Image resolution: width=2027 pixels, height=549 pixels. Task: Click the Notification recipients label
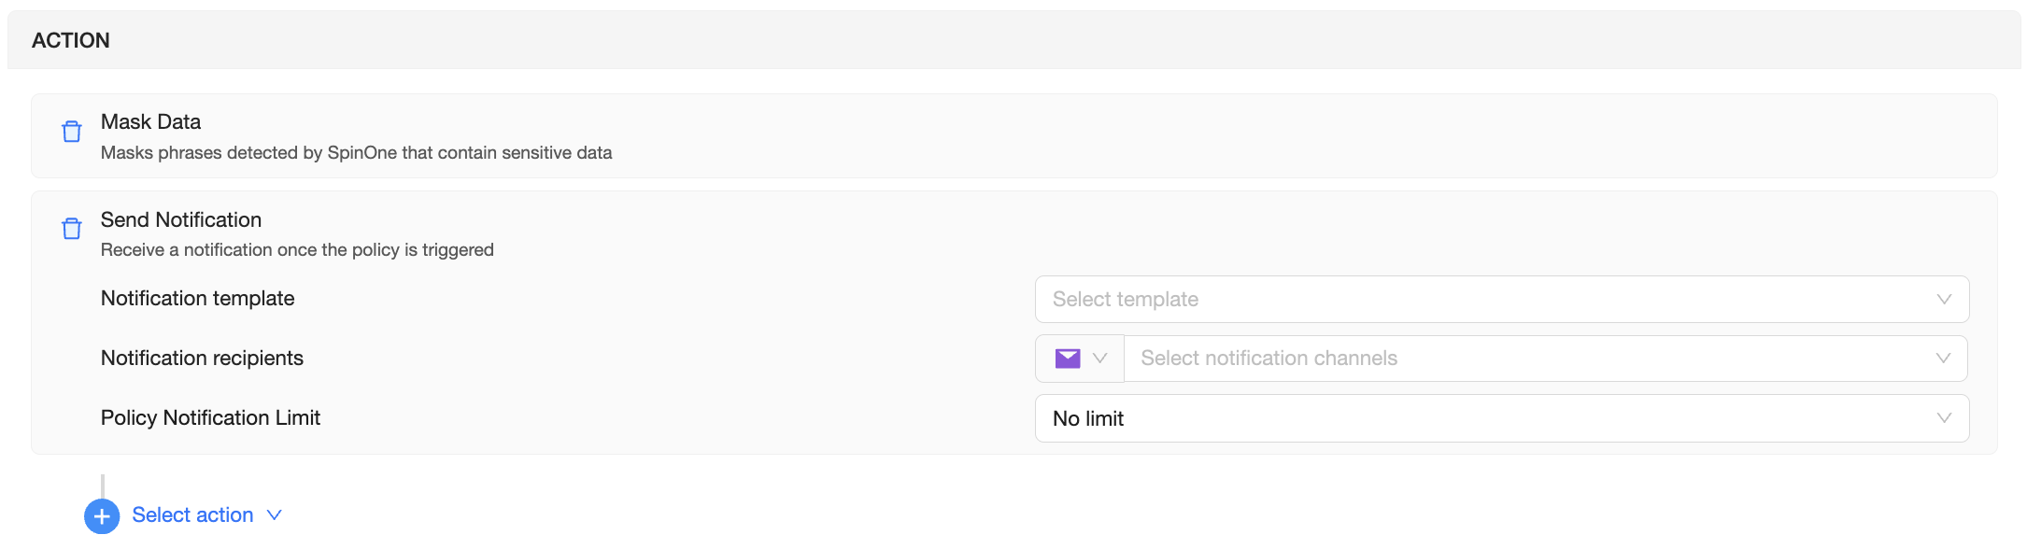202,359
